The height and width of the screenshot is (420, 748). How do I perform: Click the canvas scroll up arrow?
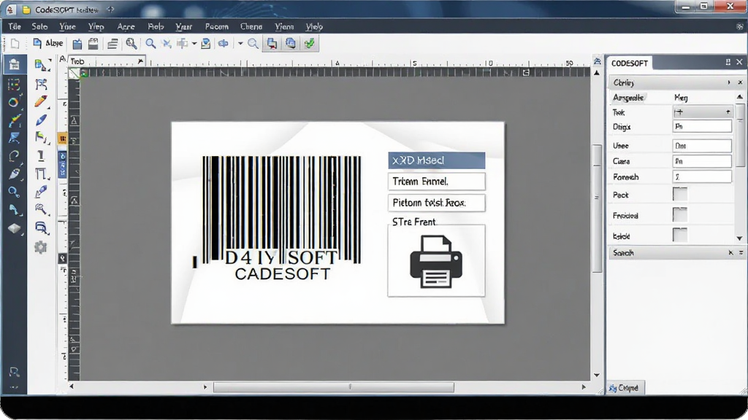(596, 73)
